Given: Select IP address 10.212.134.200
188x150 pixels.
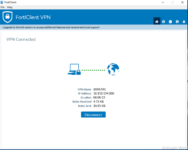Looking at the screenshot, I should pos(104,93).
